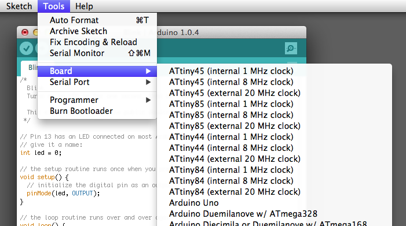Image resolution: width=406 pixels, height=226 pixels.
Task: Select ATtiny84 (internal 1 MHz clock) board
Action: [275, 170]
